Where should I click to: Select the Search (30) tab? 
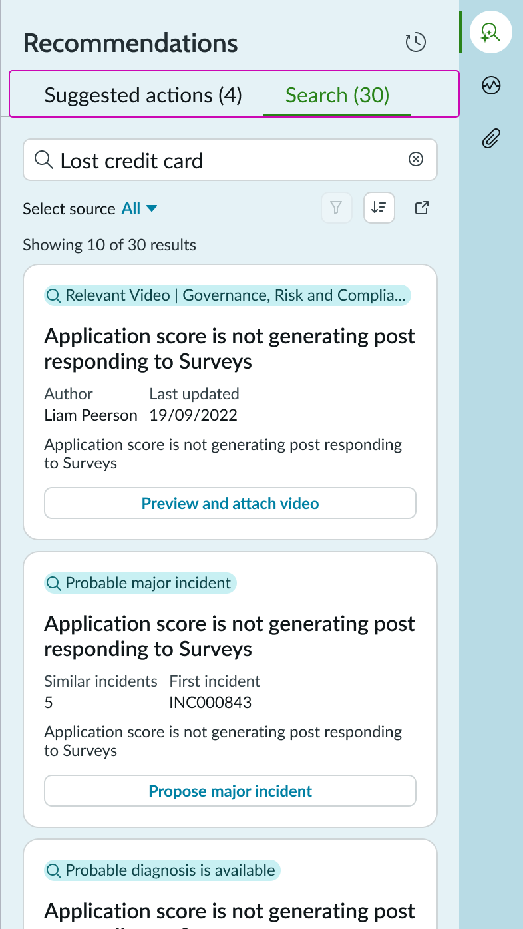[x=337, y=94]
